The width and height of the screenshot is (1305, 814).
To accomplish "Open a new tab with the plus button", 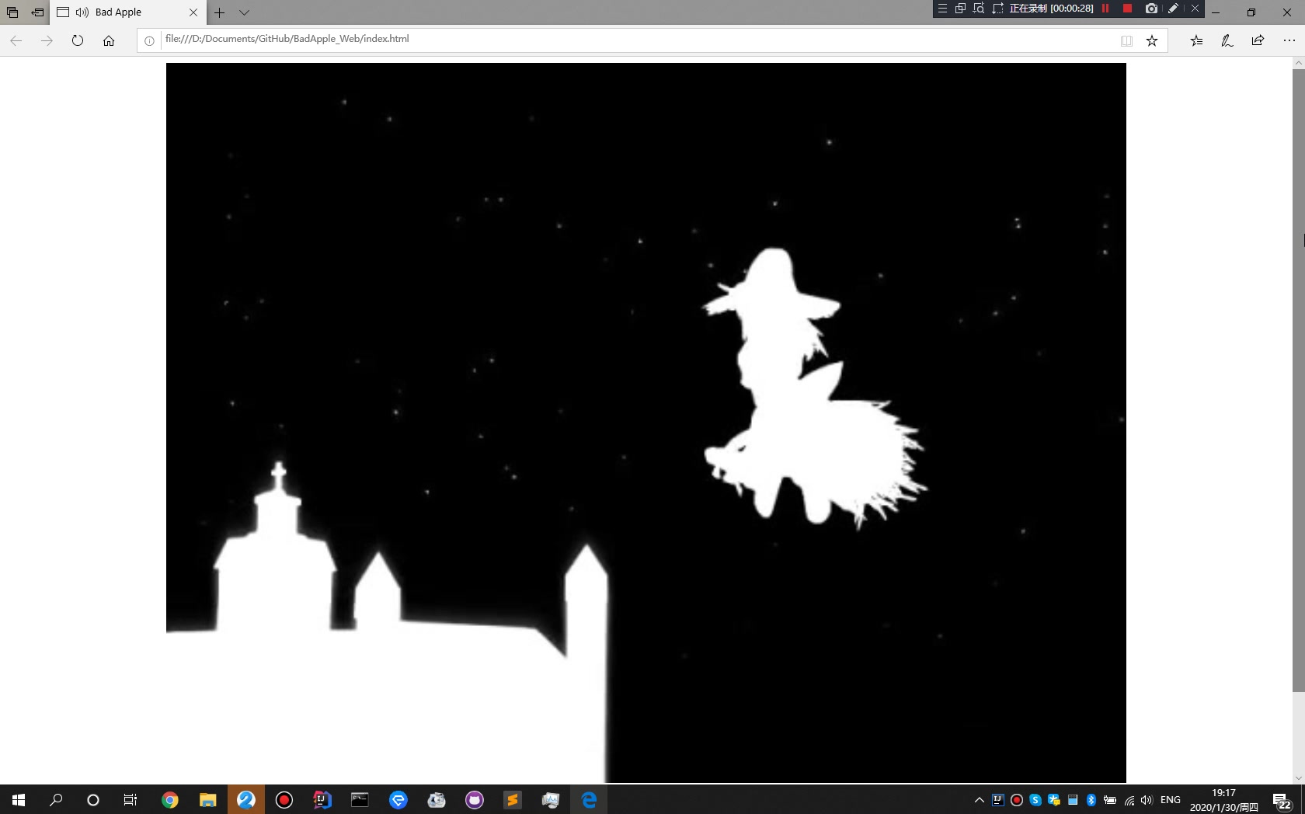I will [220, 12].
